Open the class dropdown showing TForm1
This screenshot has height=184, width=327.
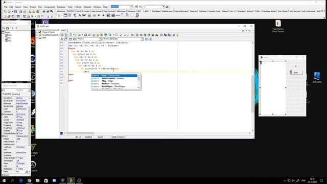pos(100,39)
